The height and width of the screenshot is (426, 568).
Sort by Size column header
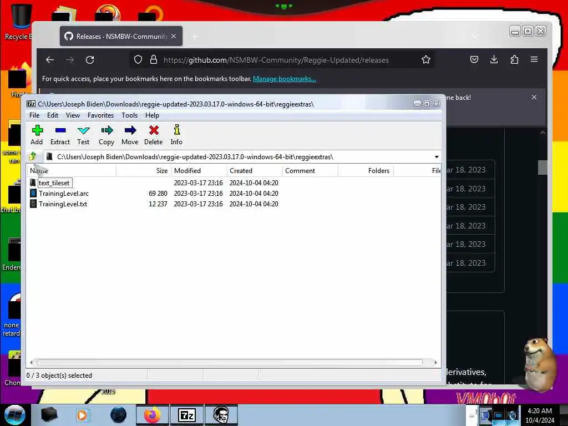[144, 171]
